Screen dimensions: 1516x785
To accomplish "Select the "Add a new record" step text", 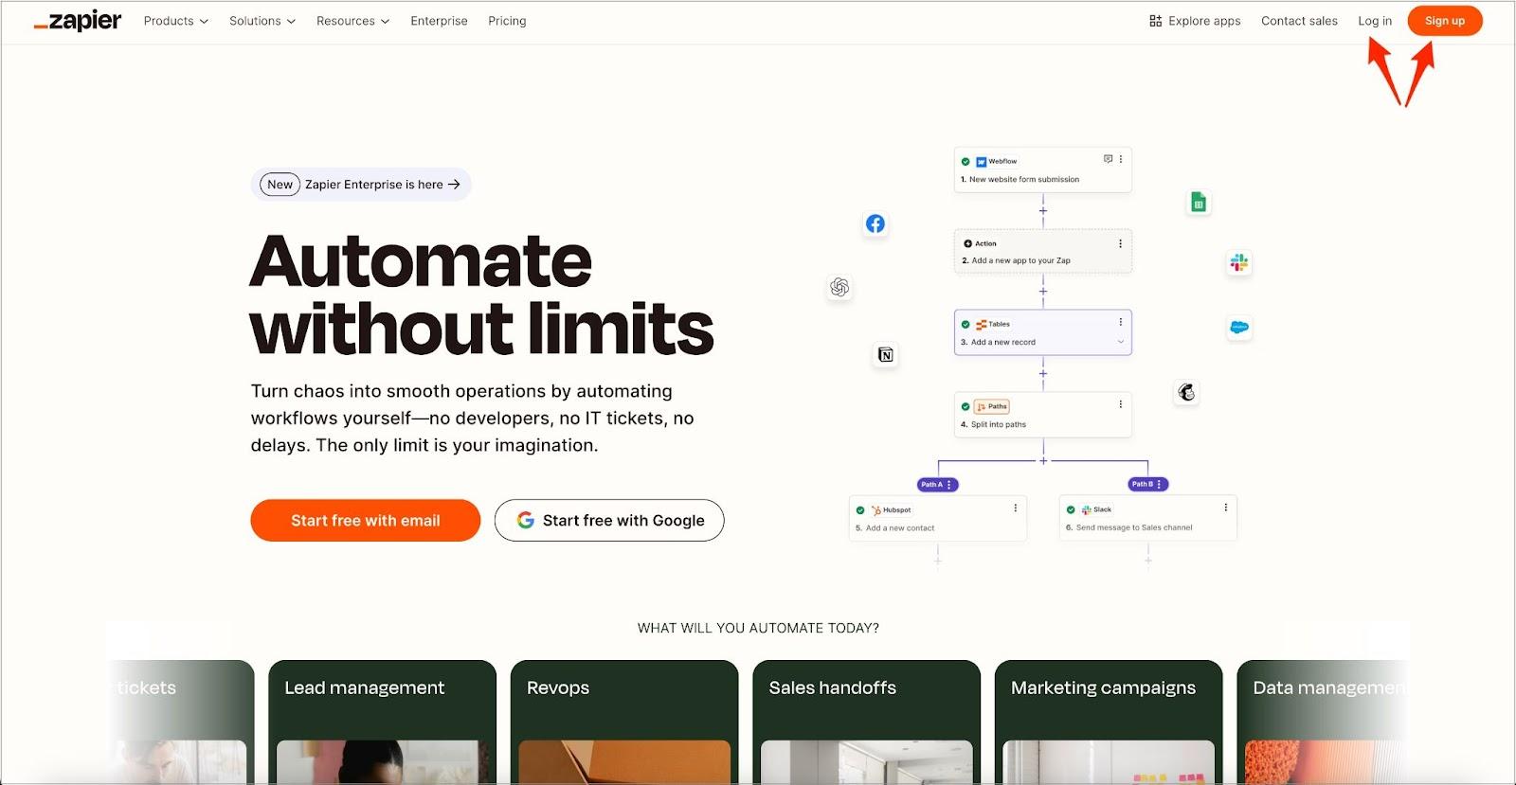I will (x=1003, y=343).
